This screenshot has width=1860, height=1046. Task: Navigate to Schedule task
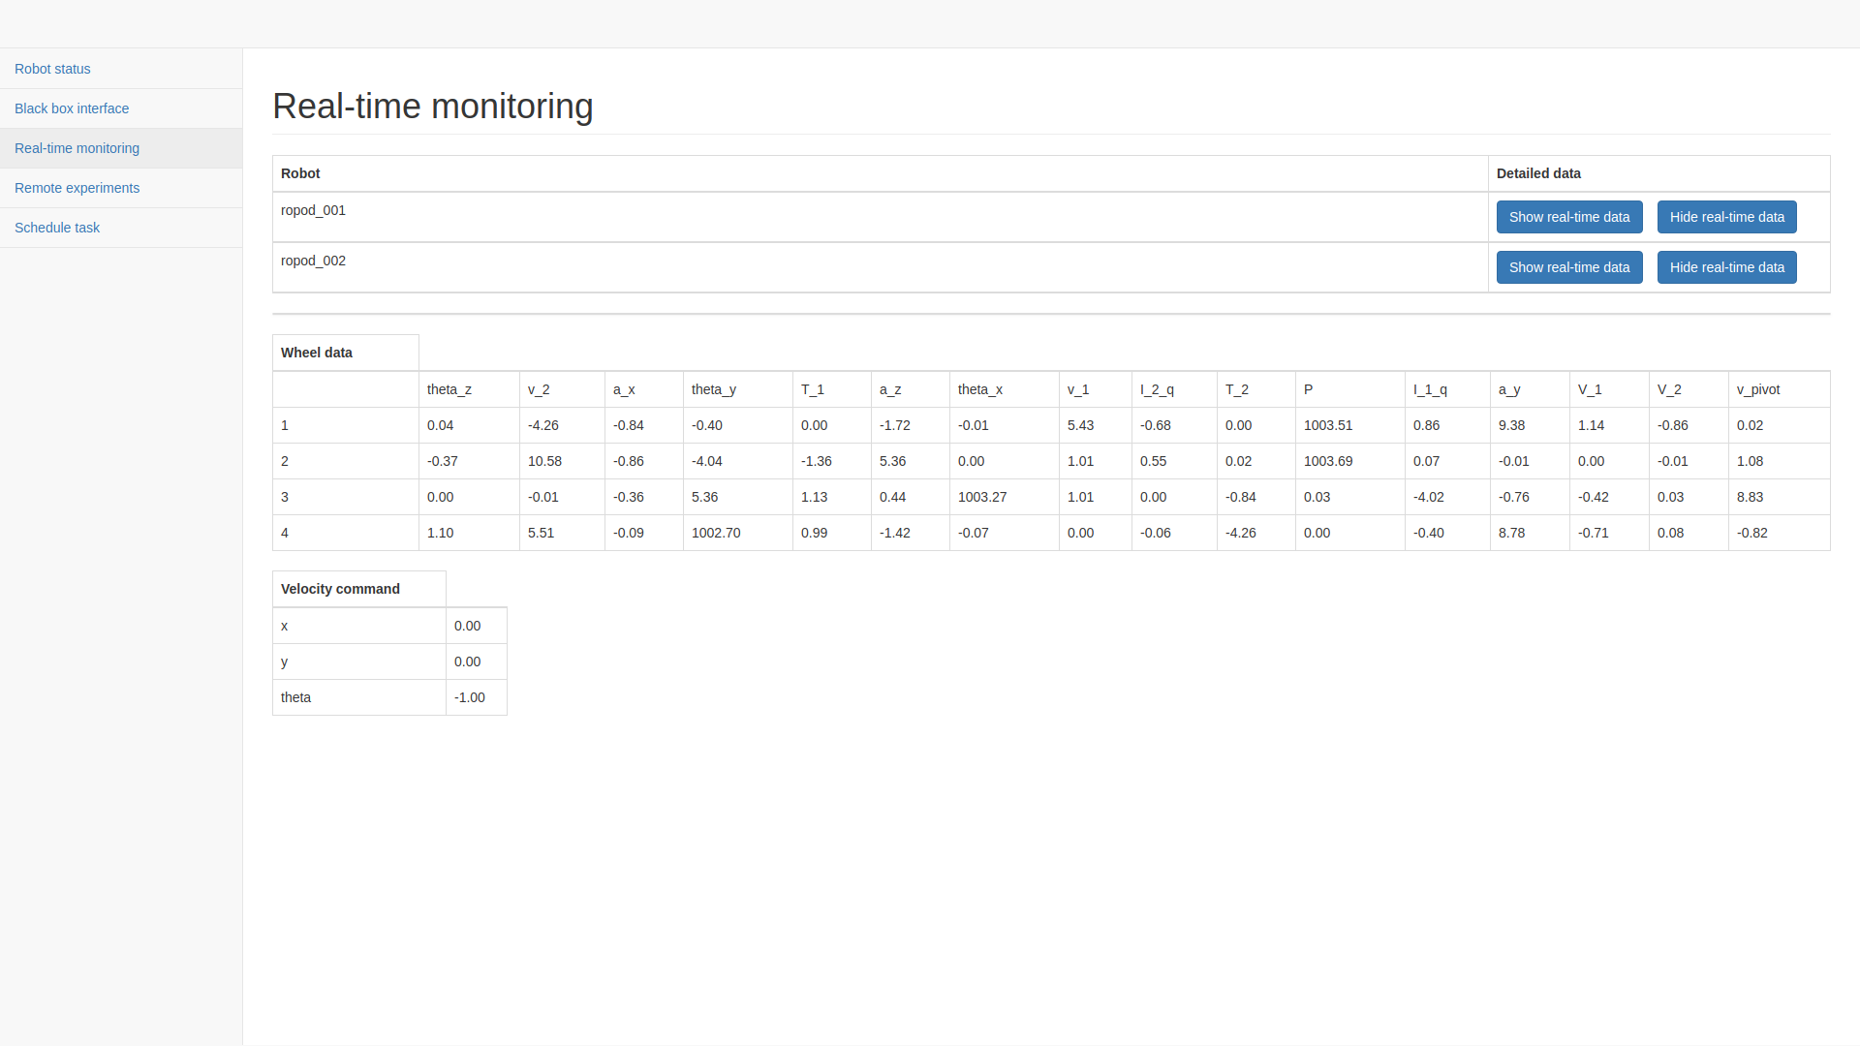pyautogui.click(x=57, y=228)
